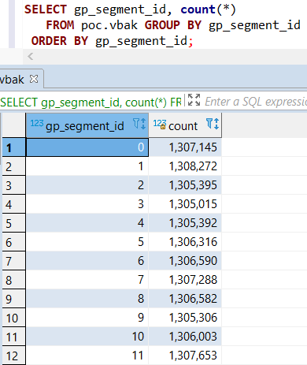The width and height of the screenshot is (307, 365).
Task: Select row header number 2
Action: [x=13, y=166]
